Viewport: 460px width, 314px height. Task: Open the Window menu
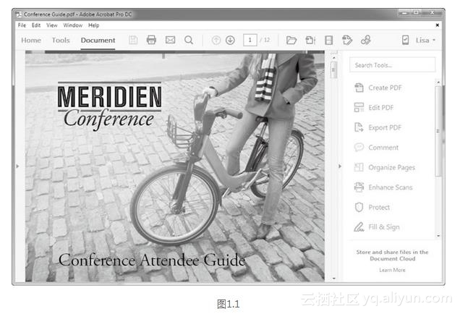[x=73, y=25]
